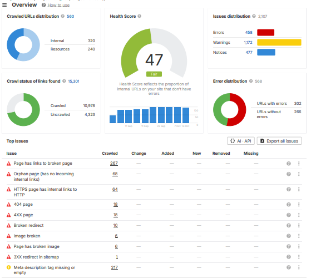Click help icon next to Error distribution

(251, 81)
